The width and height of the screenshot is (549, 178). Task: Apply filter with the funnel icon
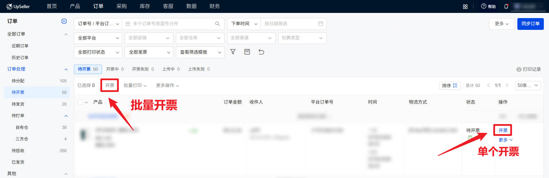coord(233,52)
